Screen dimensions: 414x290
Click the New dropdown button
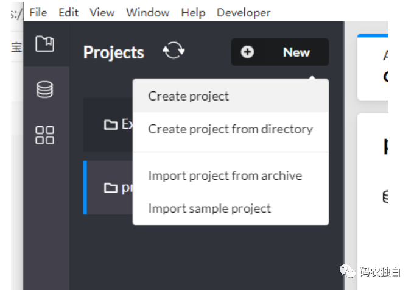click(280, 52)
